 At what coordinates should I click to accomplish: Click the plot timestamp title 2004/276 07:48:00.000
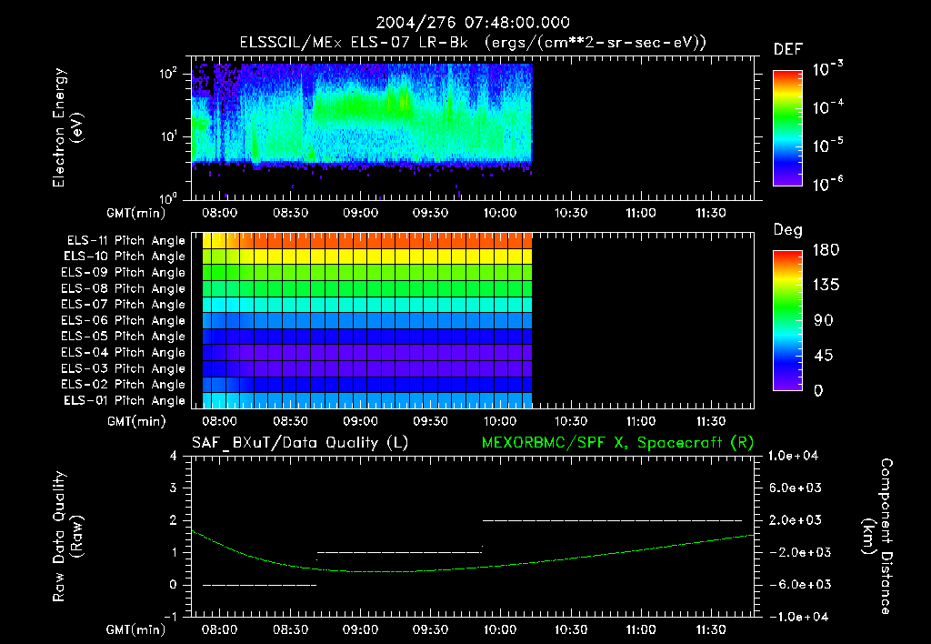pos(473,23)
